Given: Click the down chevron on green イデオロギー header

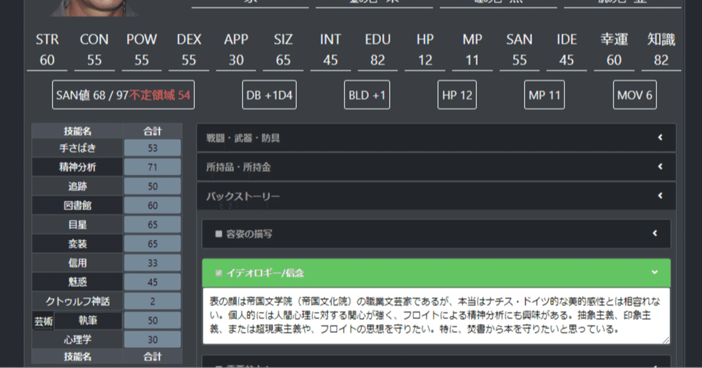Looking at the screenshot, I should point(654,272).
